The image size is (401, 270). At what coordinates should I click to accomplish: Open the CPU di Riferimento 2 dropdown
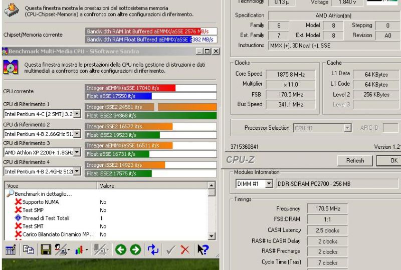click(x=77, y=133)
